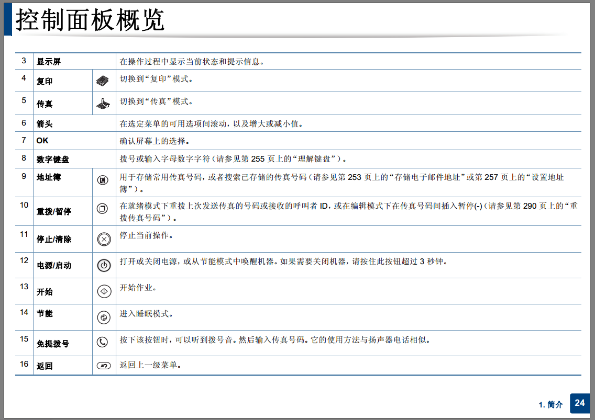Screen dimensions: 595x420
Task: Click the 返回 label
Action: [x=45, y=366]
